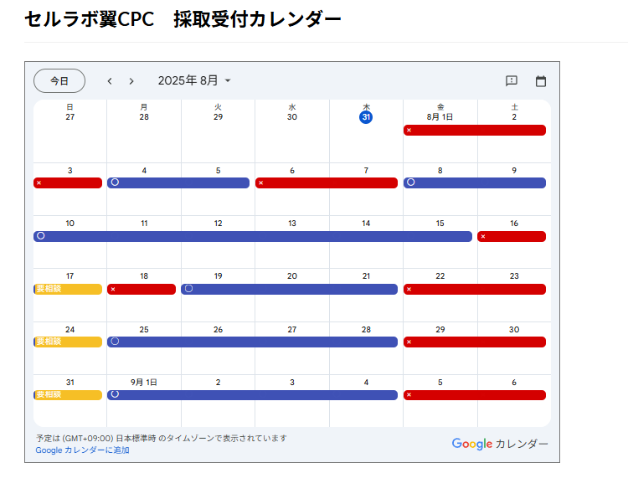628x504 pixels.
Task: Expand the 2025年 8月 month dropdown
Action: [194, 81]
